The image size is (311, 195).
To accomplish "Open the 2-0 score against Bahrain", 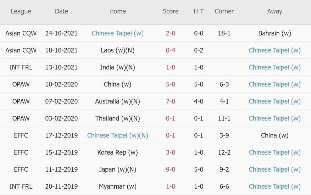I will [171, 33].
